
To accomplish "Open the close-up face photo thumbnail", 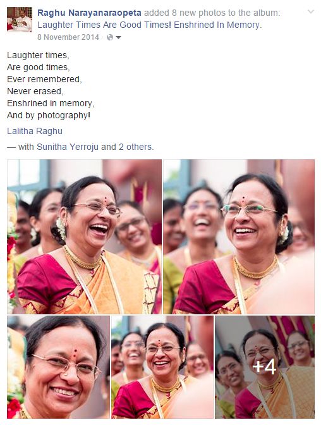I will point(59,367).
